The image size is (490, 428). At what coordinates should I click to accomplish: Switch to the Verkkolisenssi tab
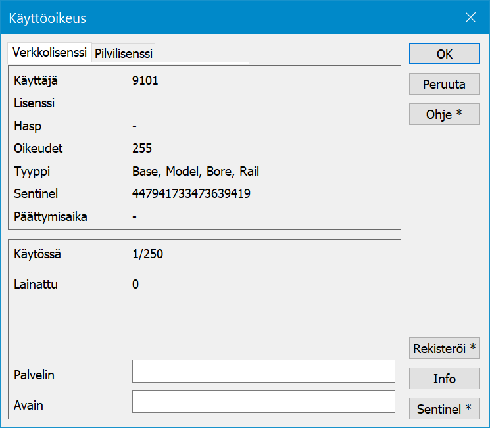[50, 53]
